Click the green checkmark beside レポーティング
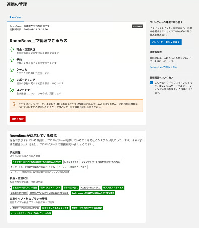199x228 pixels. (x=12, y=80)
